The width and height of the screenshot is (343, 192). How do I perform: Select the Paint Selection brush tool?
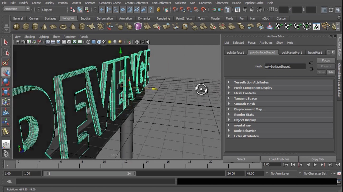point(6,63)
